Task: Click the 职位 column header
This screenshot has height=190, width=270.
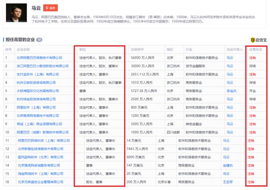Action: [x=83, y=50]
